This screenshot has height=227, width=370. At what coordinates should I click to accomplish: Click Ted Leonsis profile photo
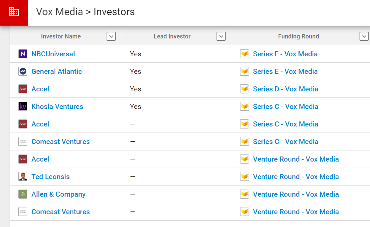(23, 176)
